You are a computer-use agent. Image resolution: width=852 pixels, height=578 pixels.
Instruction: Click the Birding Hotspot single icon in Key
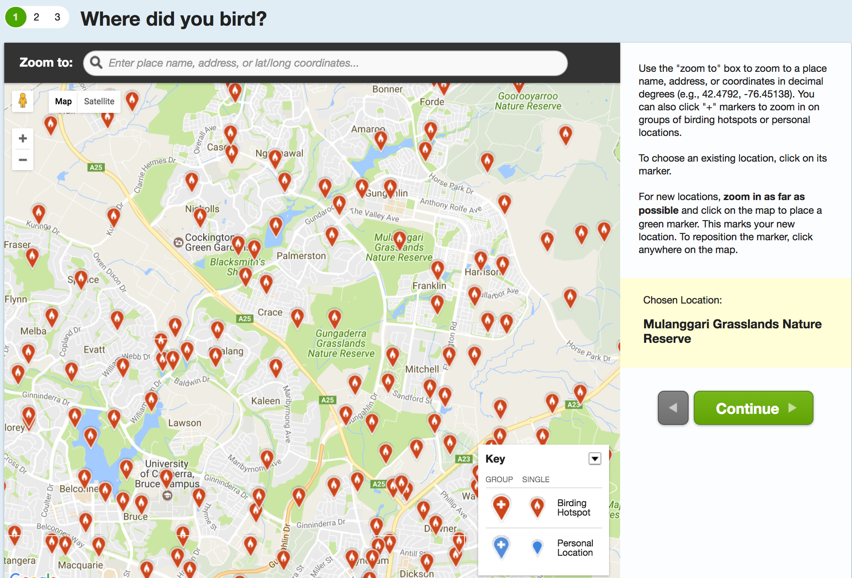[537, 507]
